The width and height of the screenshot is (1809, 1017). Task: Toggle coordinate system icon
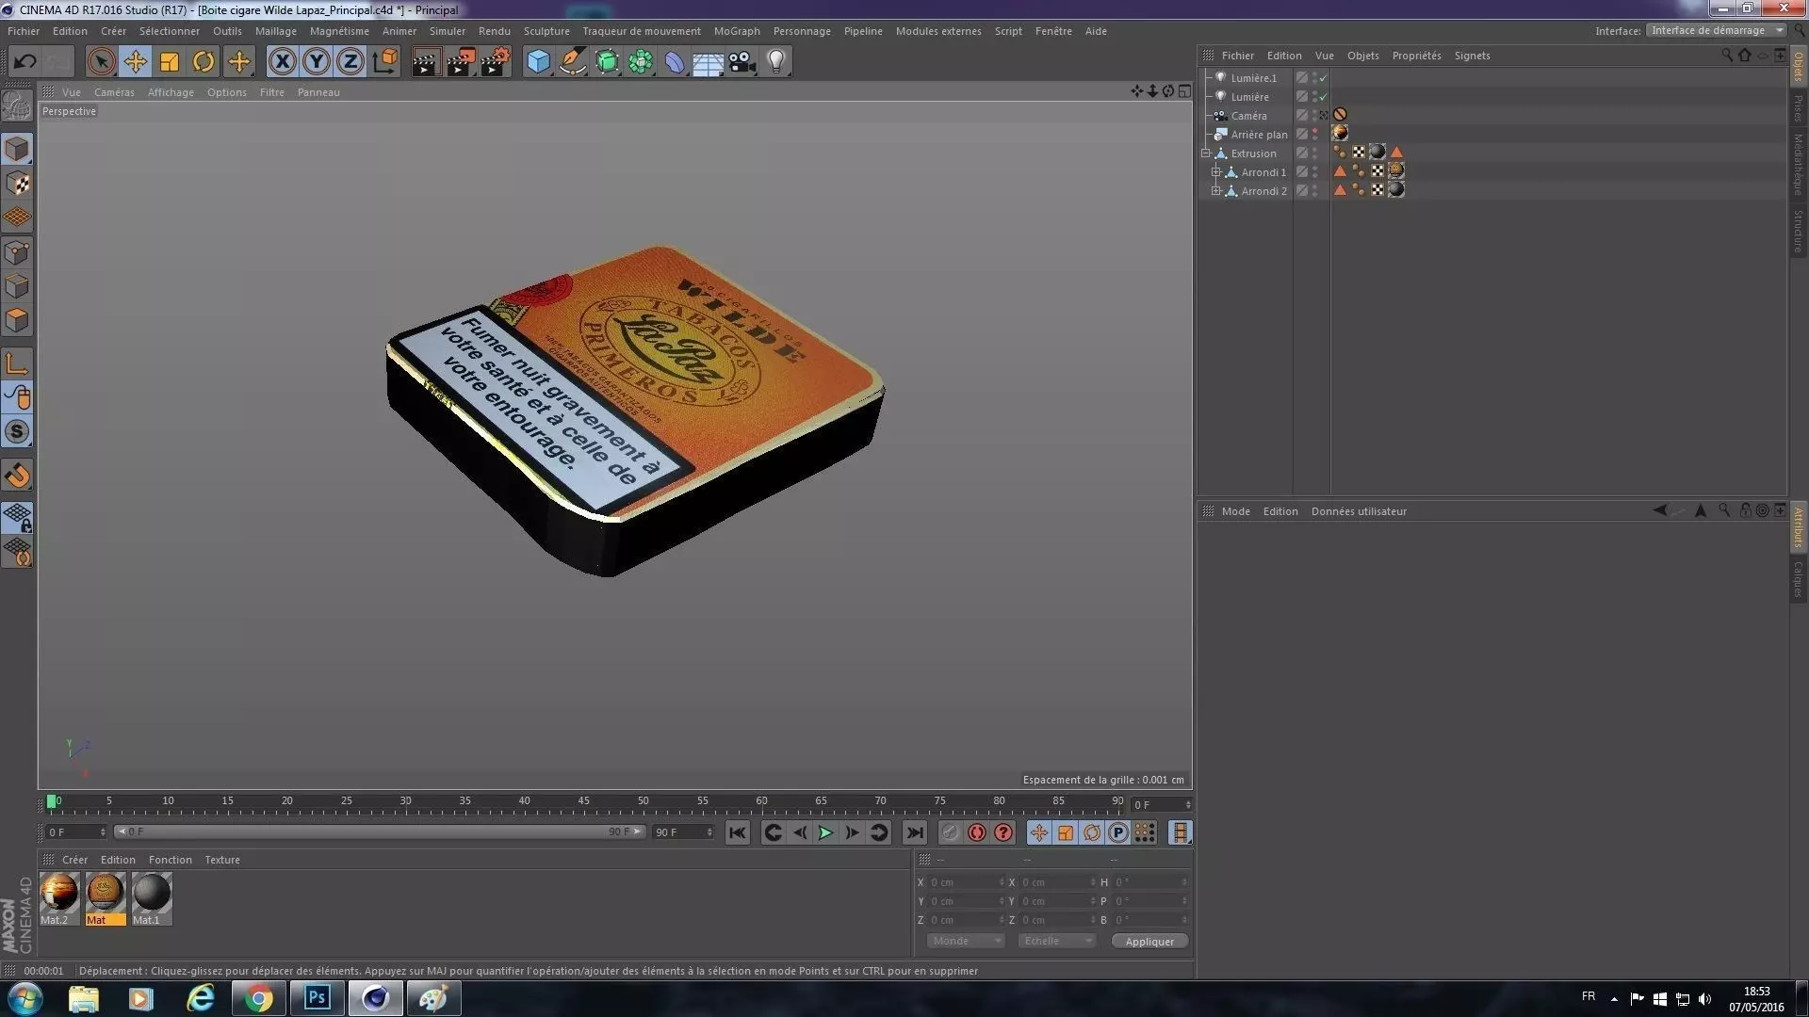coord(385,62)
